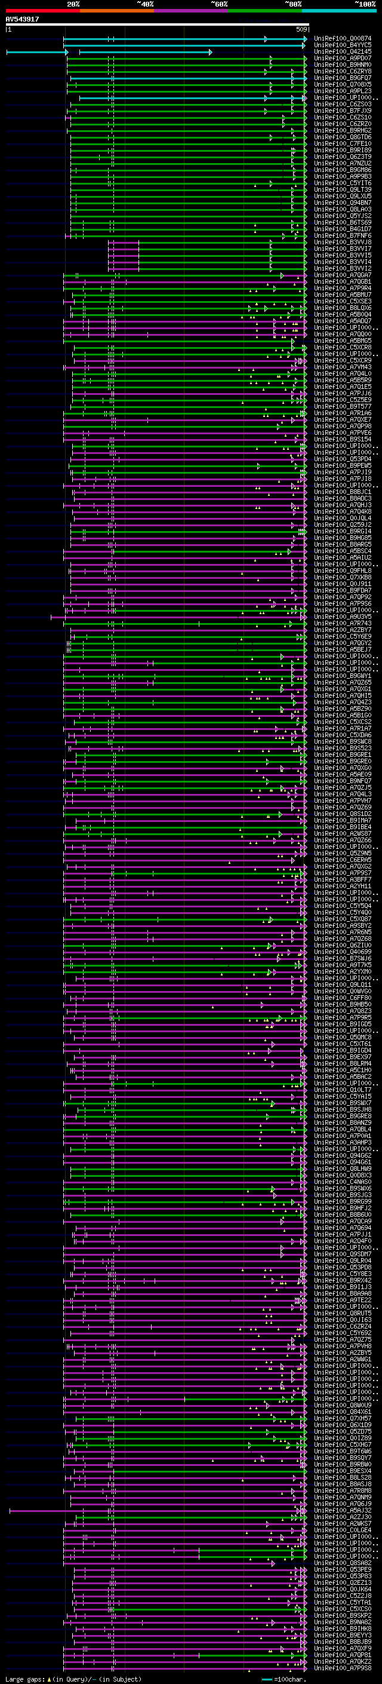The height and width of the screenshot is (1684, 382).
Task: Click the cyan ~100% identity legend segment
Action: tap(340, 11)
